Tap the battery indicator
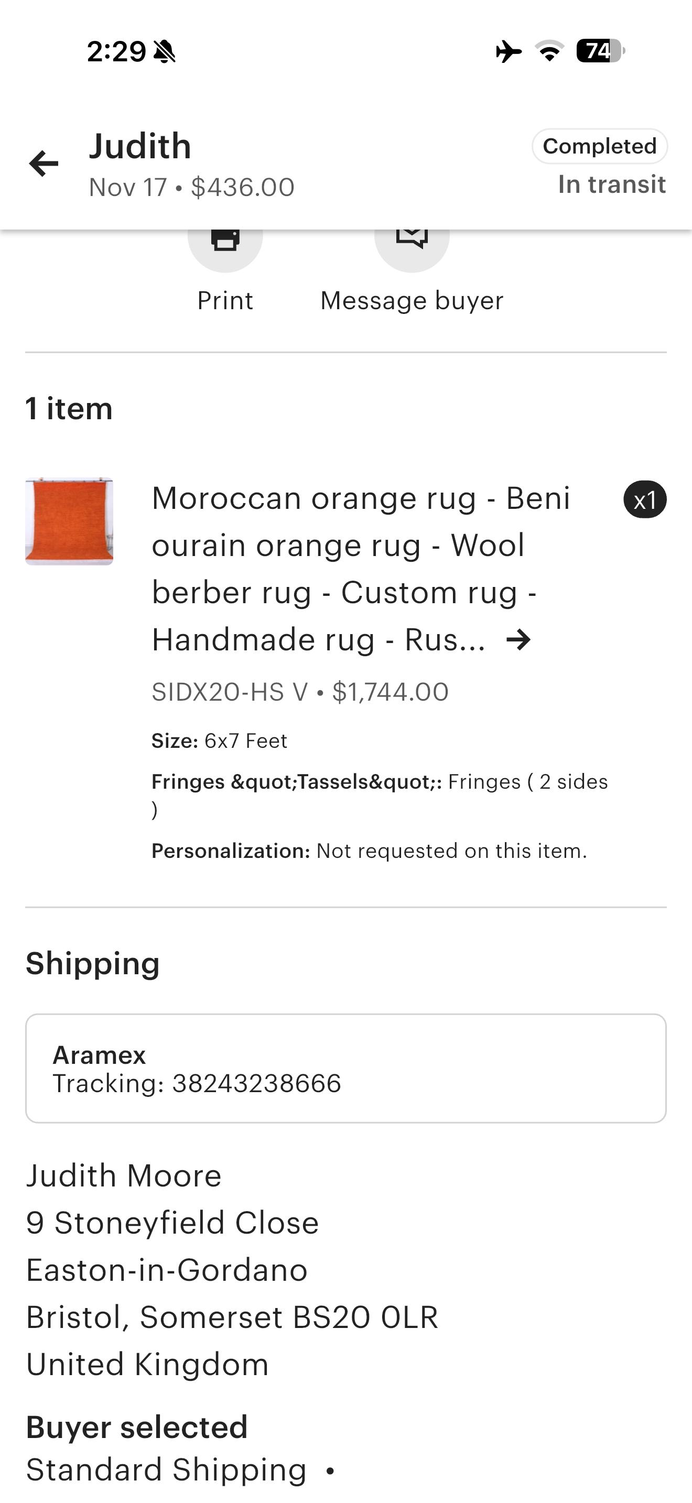 coord(600,51)
